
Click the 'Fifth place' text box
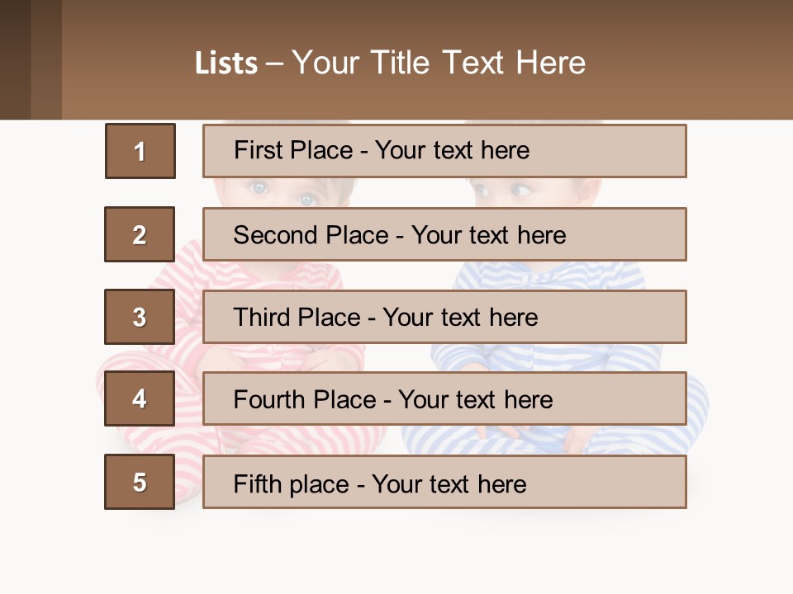pyautogui.click(x=444, y=482)
